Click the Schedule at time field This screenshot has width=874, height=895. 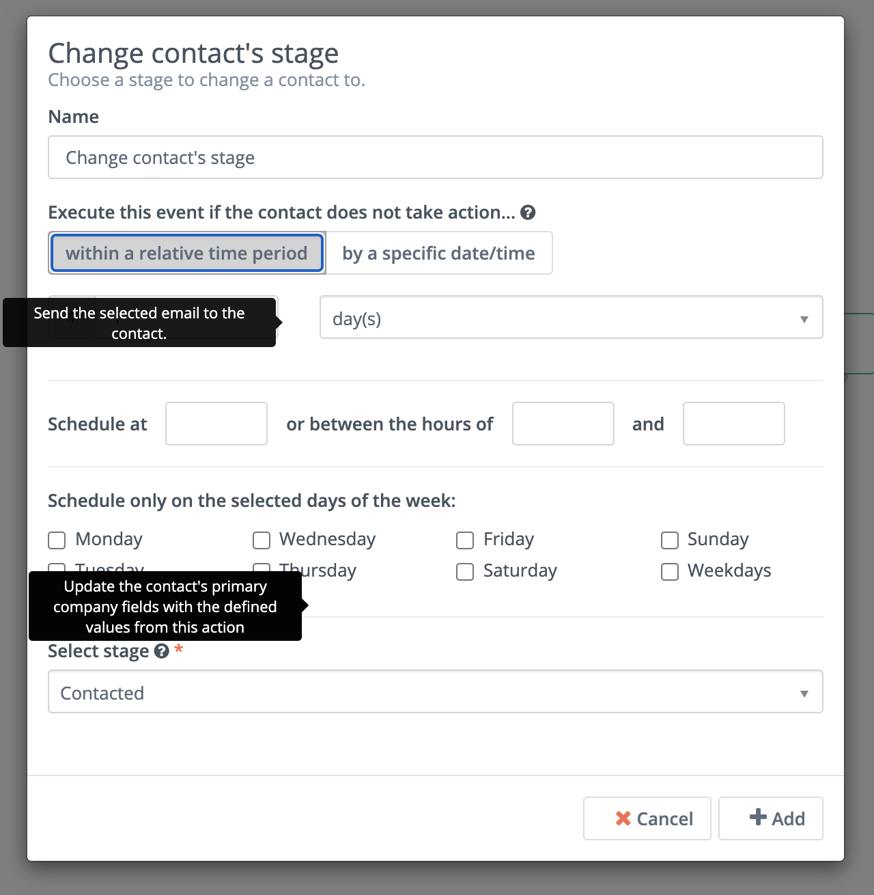pyautogui.click(x=216, y=424)
